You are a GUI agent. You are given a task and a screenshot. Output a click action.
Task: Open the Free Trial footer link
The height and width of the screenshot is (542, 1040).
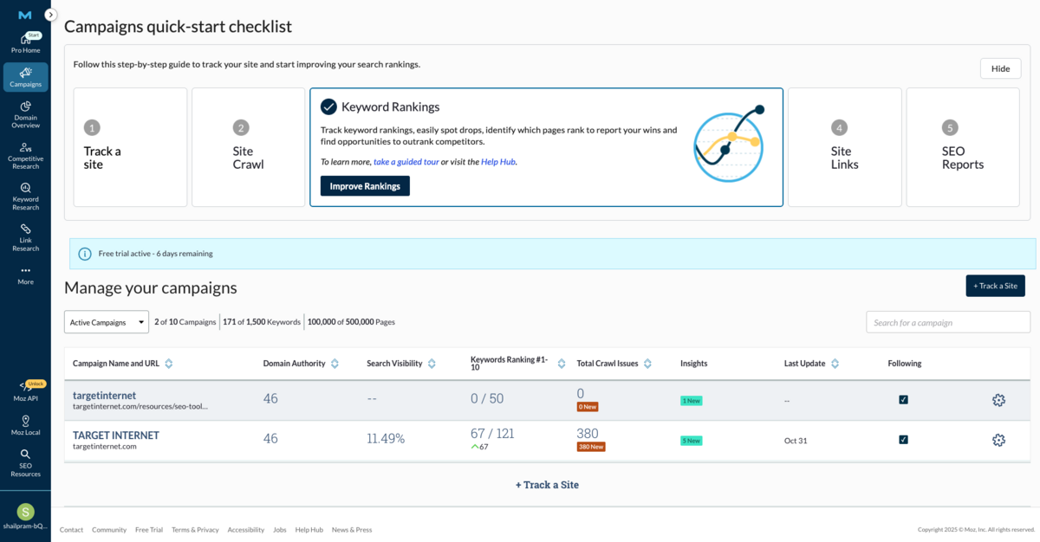[x=149, y=530]
